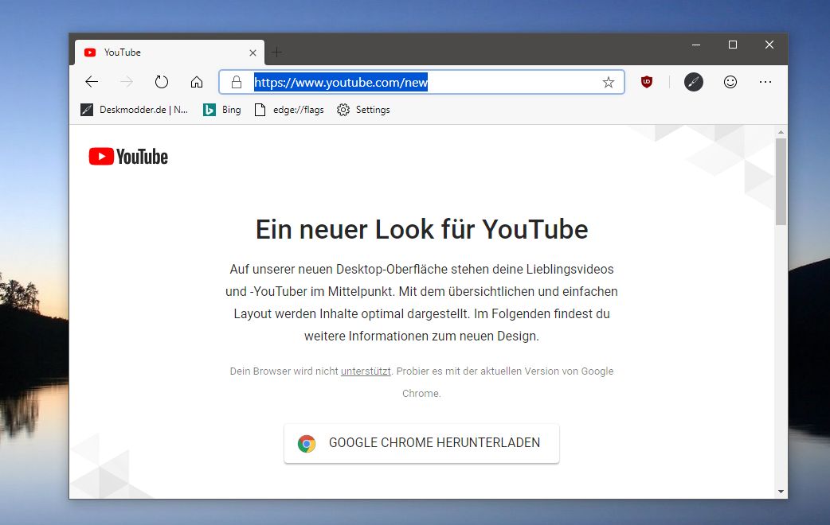The width and height of the screenshot is (830, 525).
Task: Click the YouTube logo on the page
Action: 128,157
